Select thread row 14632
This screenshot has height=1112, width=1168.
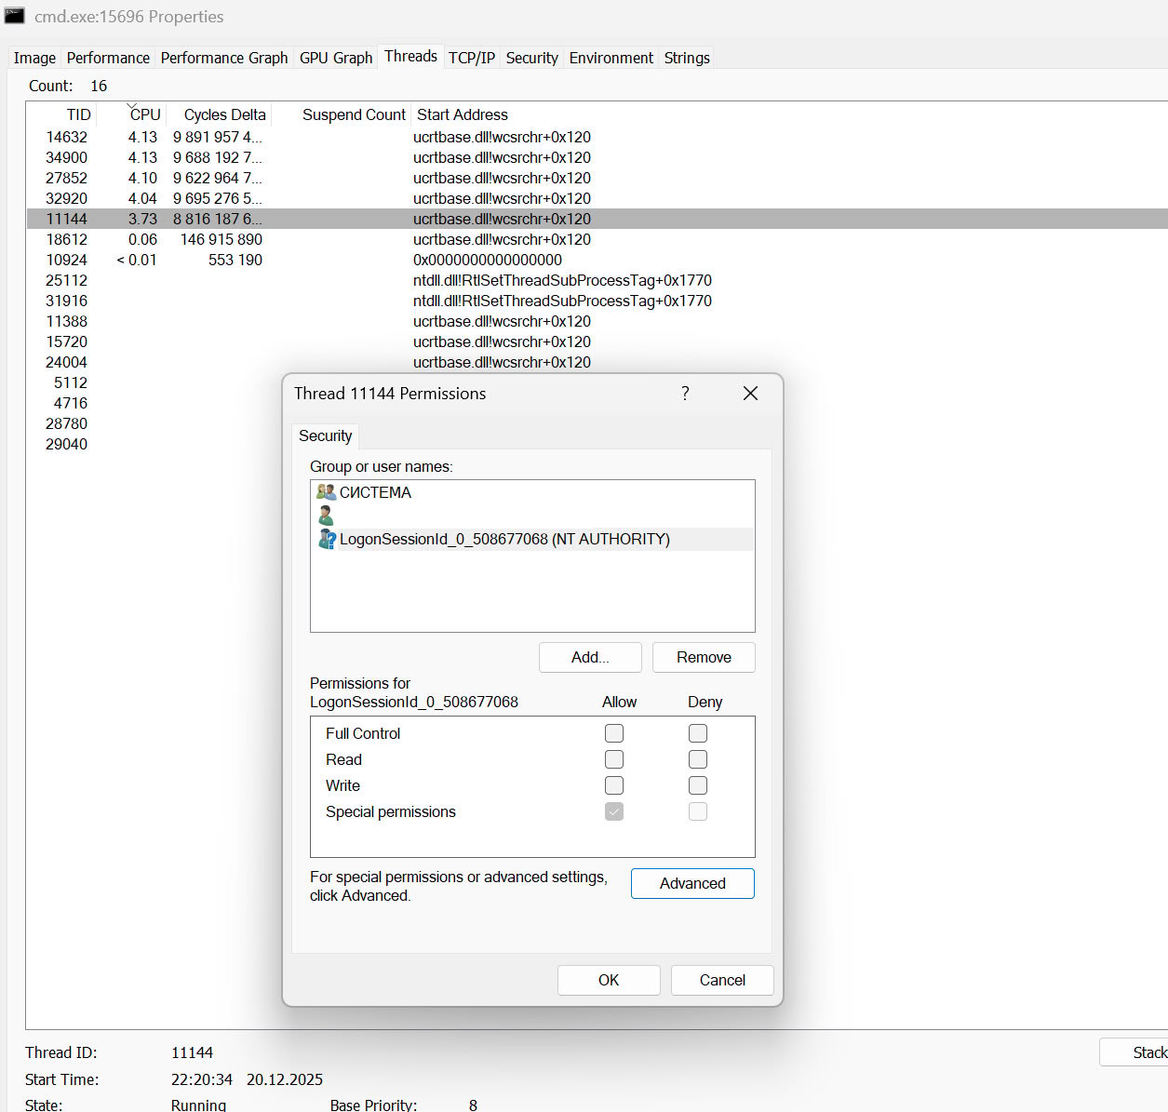coord(597,137)
